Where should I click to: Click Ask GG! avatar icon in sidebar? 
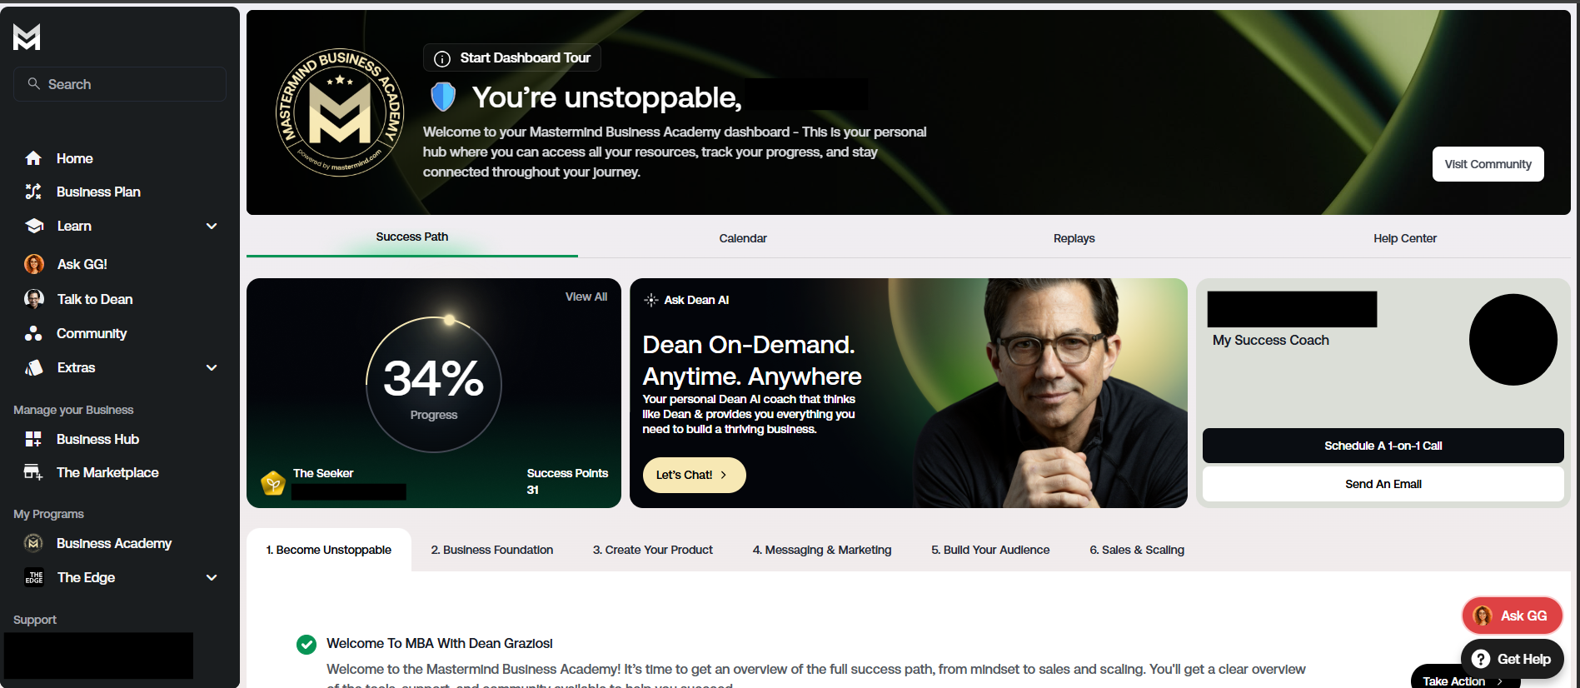[x=34, y=264]
